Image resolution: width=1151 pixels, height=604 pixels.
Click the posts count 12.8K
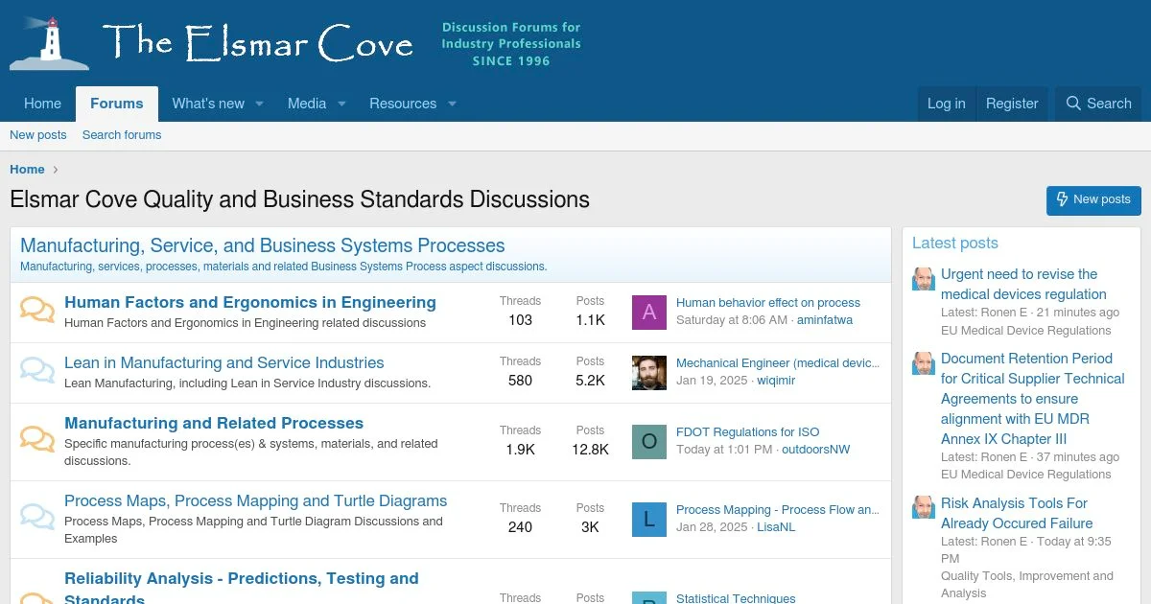point(590,450)
